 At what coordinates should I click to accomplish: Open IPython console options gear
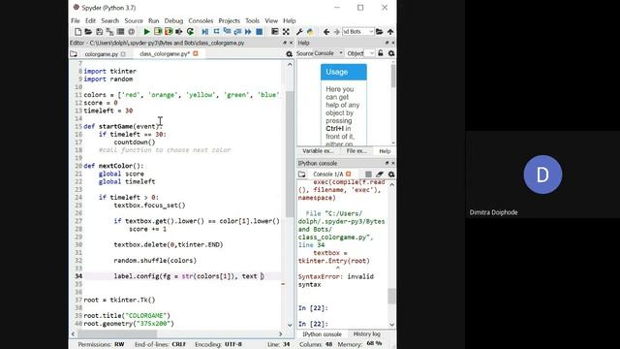coord(391,174)
